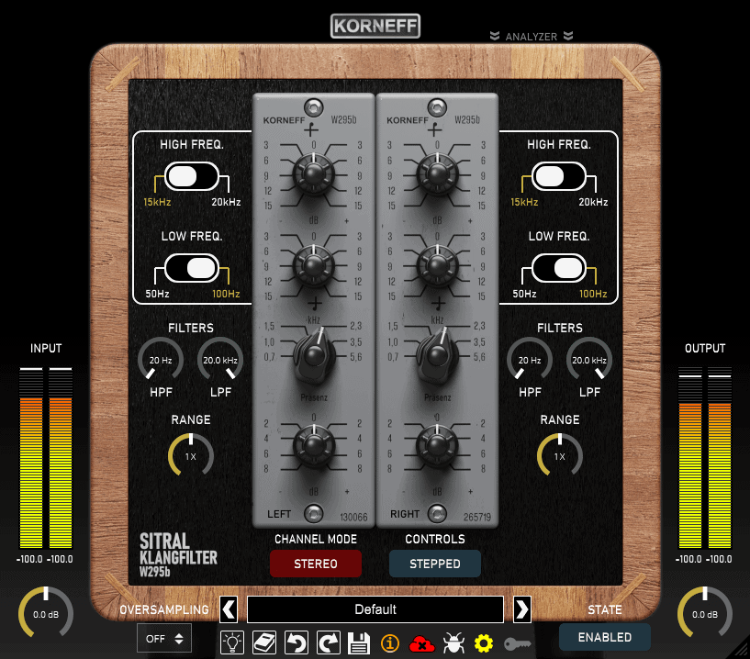Go to next preset arrow
The width and height of the screenshot is (750, 659).
tap(521, 609)
